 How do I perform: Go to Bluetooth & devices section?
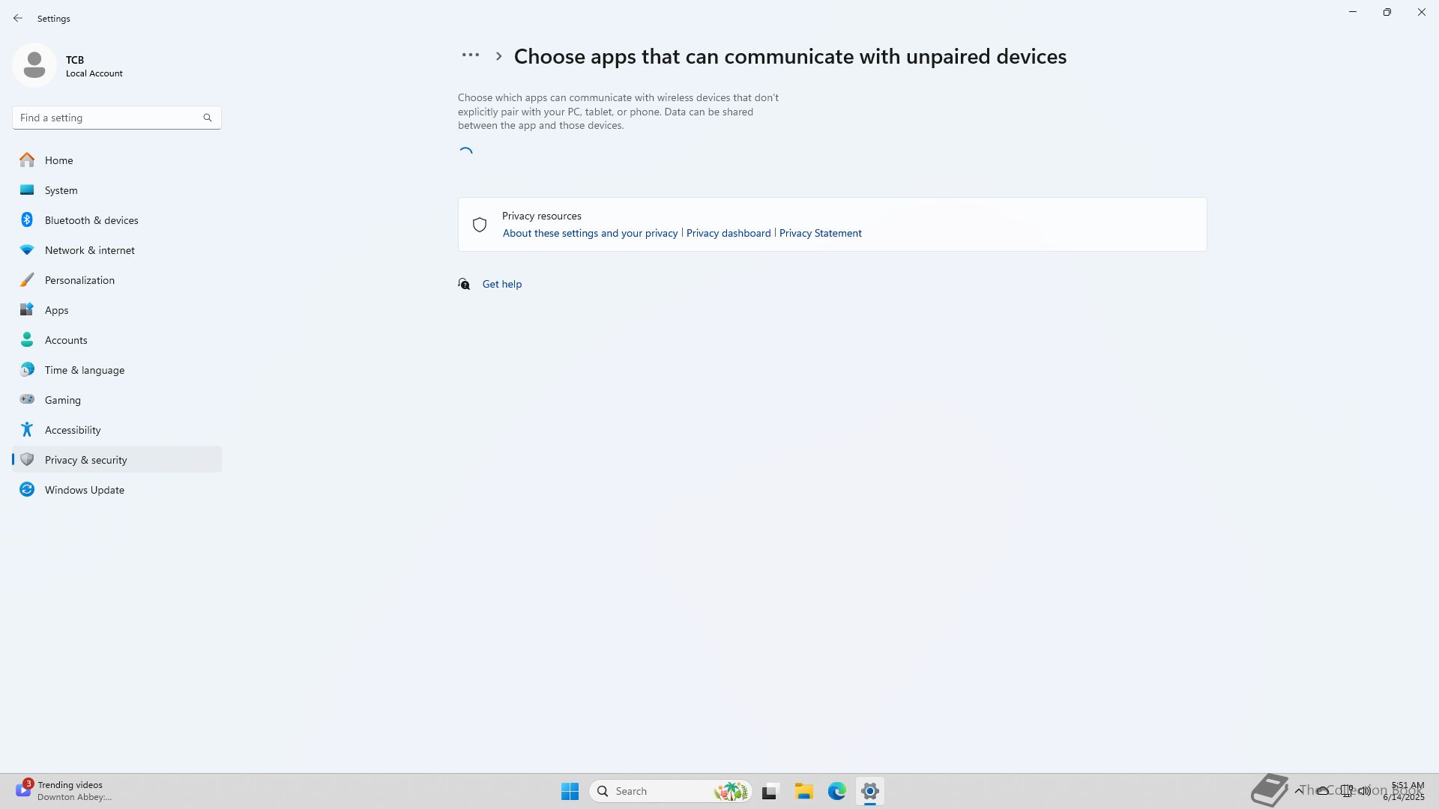91,220
